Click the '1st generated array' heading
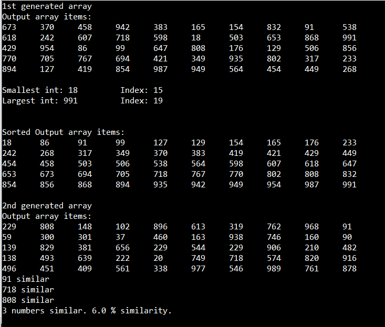The image size is (385, 327). [x=47, y=6]
